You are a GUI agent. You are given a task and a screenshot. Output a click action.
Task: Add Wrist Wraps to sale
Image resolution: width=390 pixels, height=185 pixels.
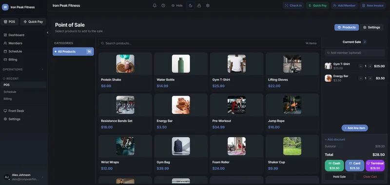(125, 154)
